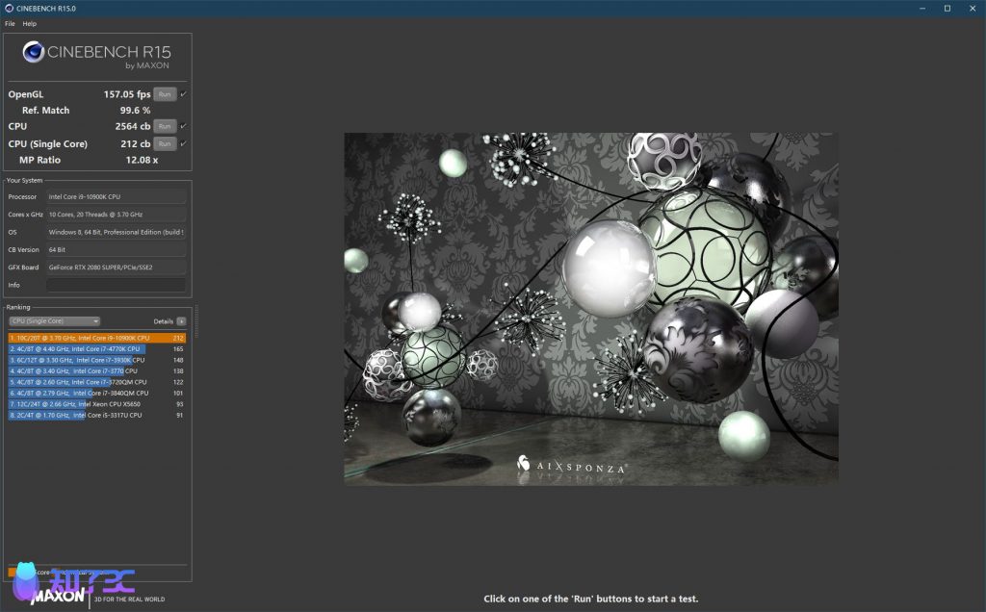Click the CPU score 2564 cb
Image resolution: width=986 pixels, height=612 pixels.
coord(133,126)
